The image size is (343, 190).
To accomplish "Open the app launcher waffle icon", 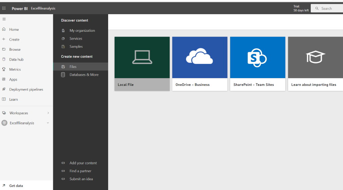I will coord(4,8).
